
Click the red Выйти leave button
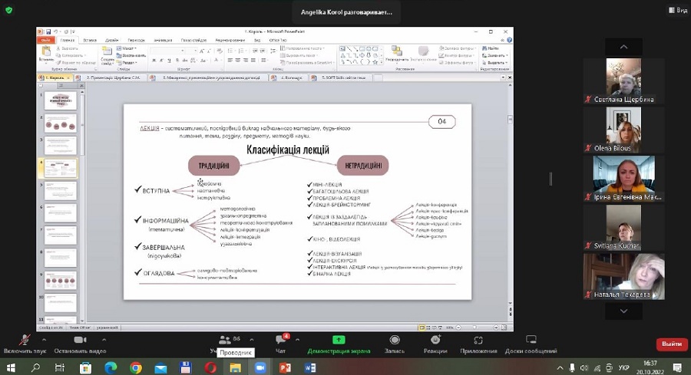671,344
